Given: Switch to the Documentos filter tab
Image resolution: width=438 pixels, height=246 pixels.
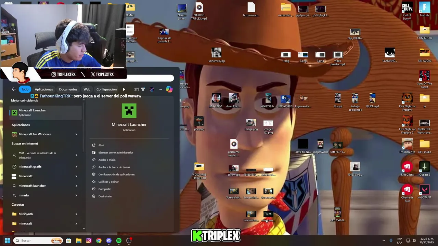Looking at the screenshot, I should point(68,89).
